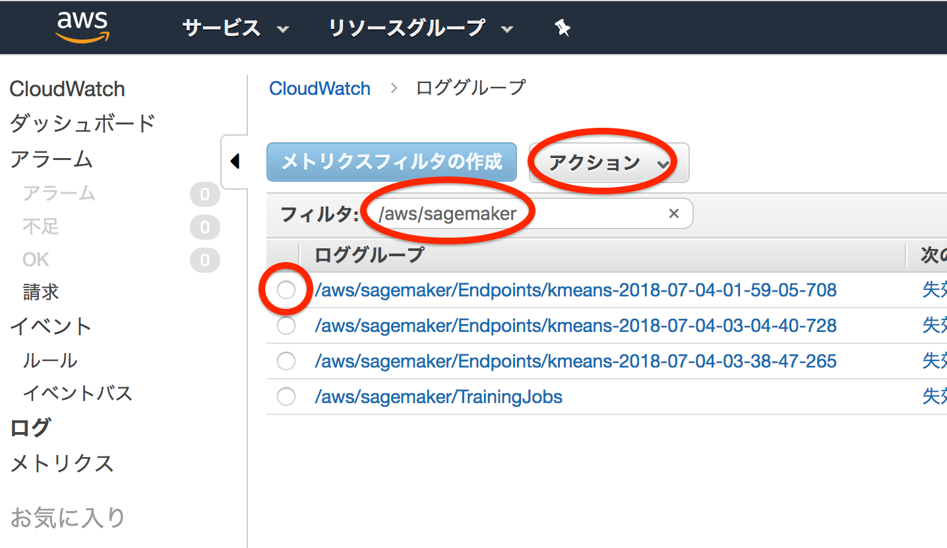Collapse the sidebar with the black arrow
The height and width of the screenshot is (548, 947).
click(x=235, y=161)
